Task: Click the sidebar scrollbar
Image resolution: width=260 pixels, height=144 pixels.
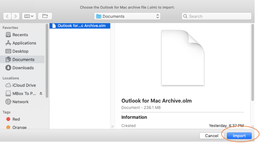Action: pos(47,61)
